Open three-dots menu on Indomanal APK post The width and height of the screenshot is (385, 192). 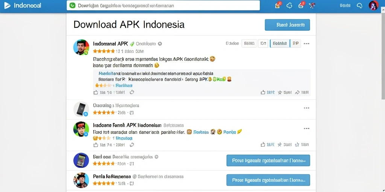click(306, 43)
